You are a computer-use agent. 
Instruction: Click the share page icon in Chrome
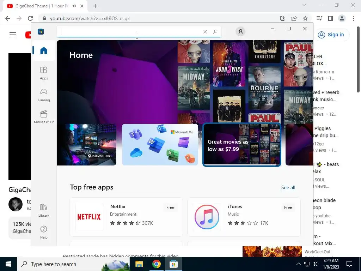coord(294,18)
